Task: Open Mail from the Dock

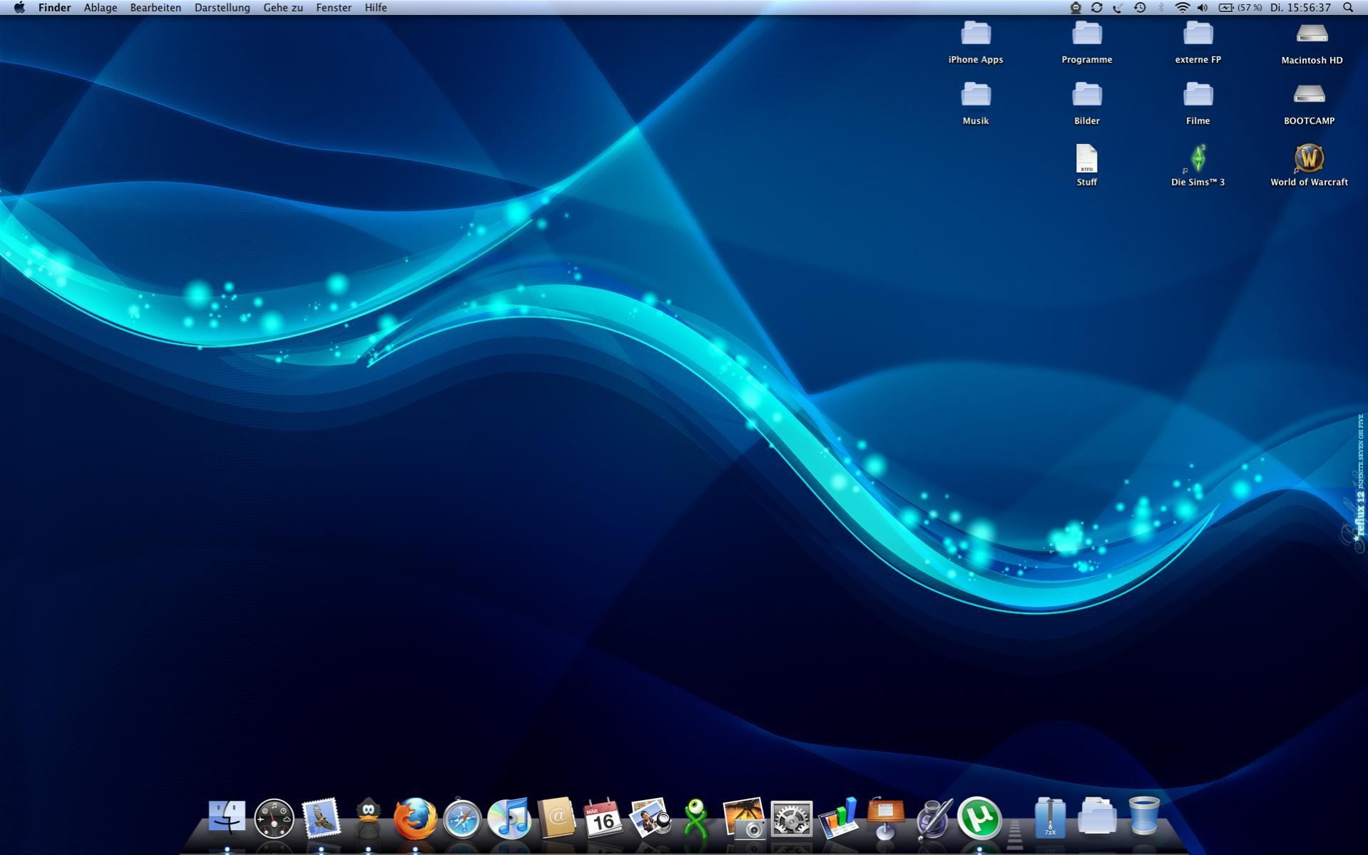Action: (x=321, y=818)
